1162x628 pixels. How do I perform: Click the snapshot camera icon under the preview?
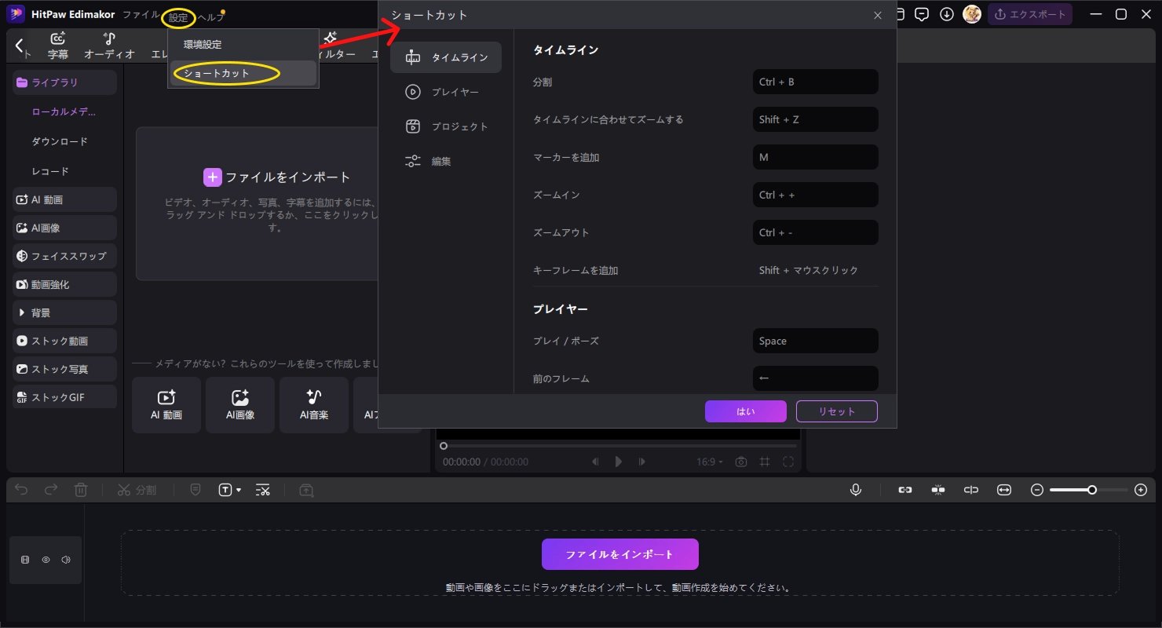click(x=740, y=462)
